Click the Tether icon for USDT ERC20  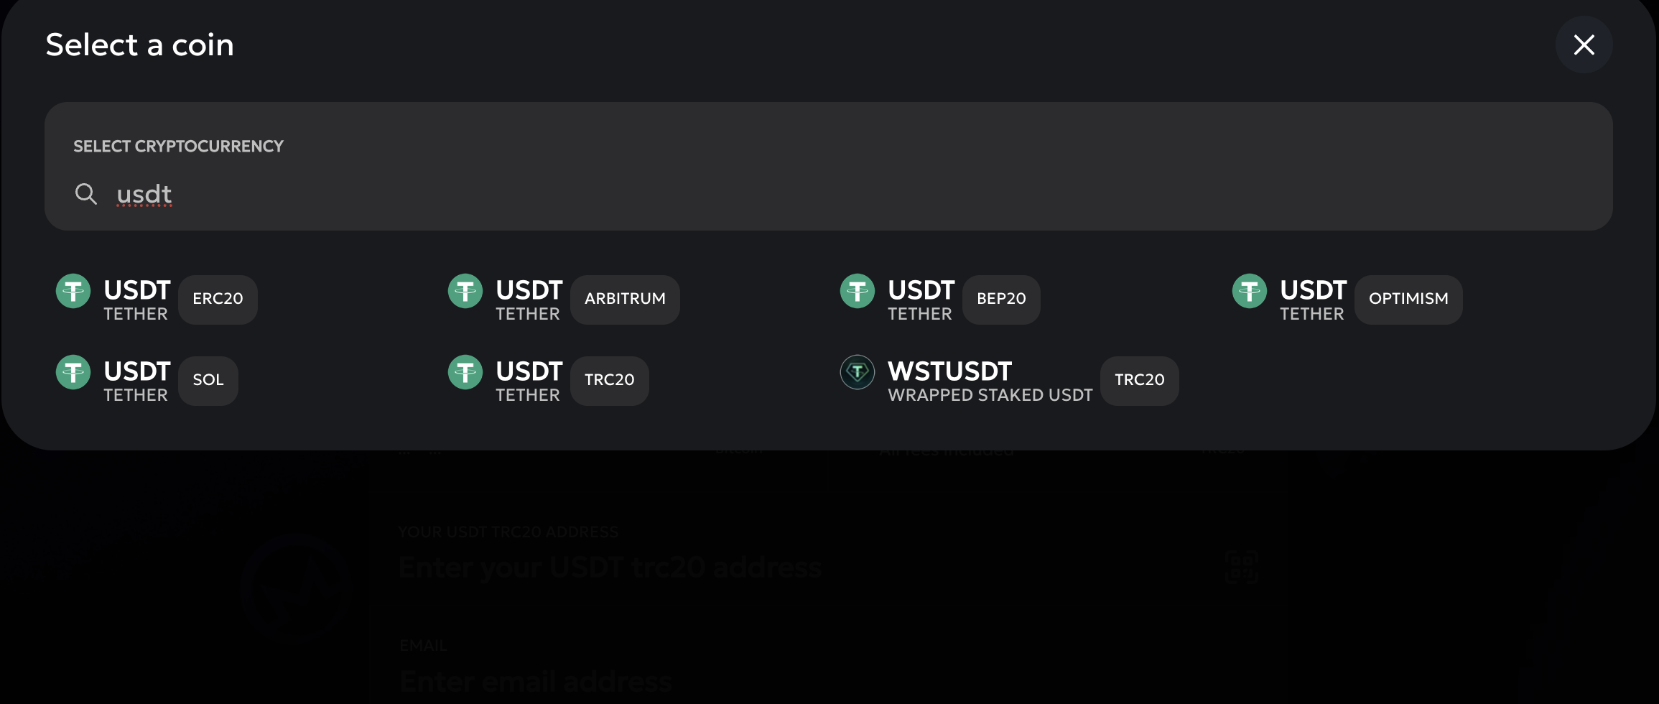tap(73, 291)
